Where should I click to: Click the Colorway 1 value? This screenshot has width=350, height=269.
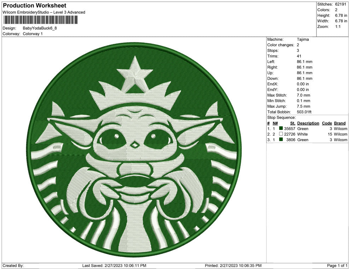[x=33, y=34]
